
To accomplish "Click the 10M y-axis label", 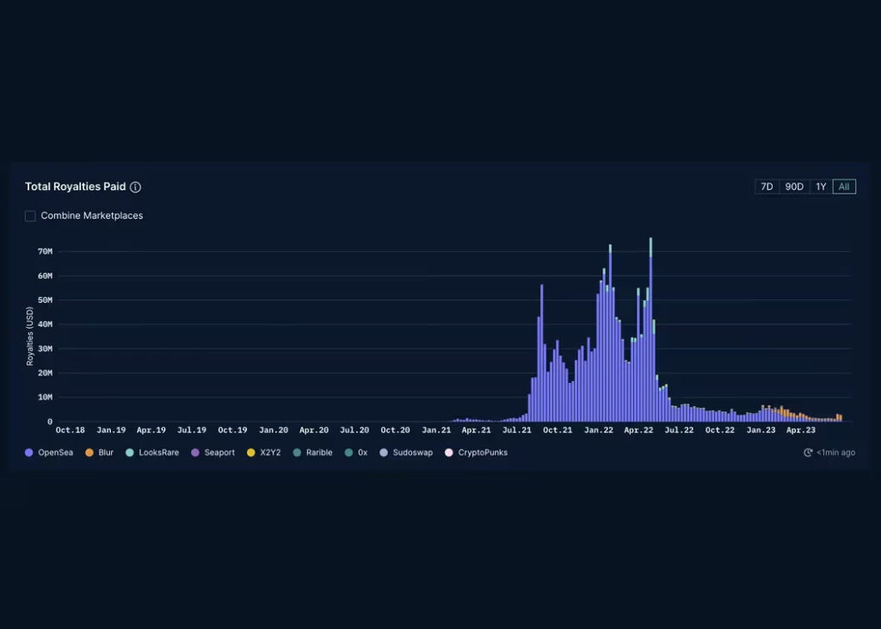I will pyautogui.click(x=45, y=398).
